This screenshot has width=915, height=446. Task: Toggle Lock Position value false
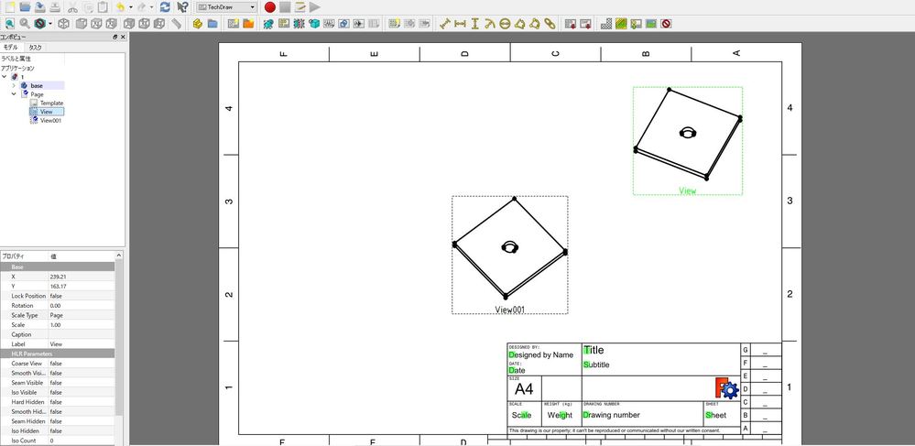[82, 296]
